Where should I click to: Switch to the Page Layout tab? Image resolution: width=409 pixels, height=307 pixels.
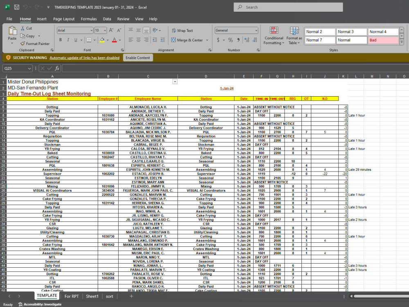[64, 19]
